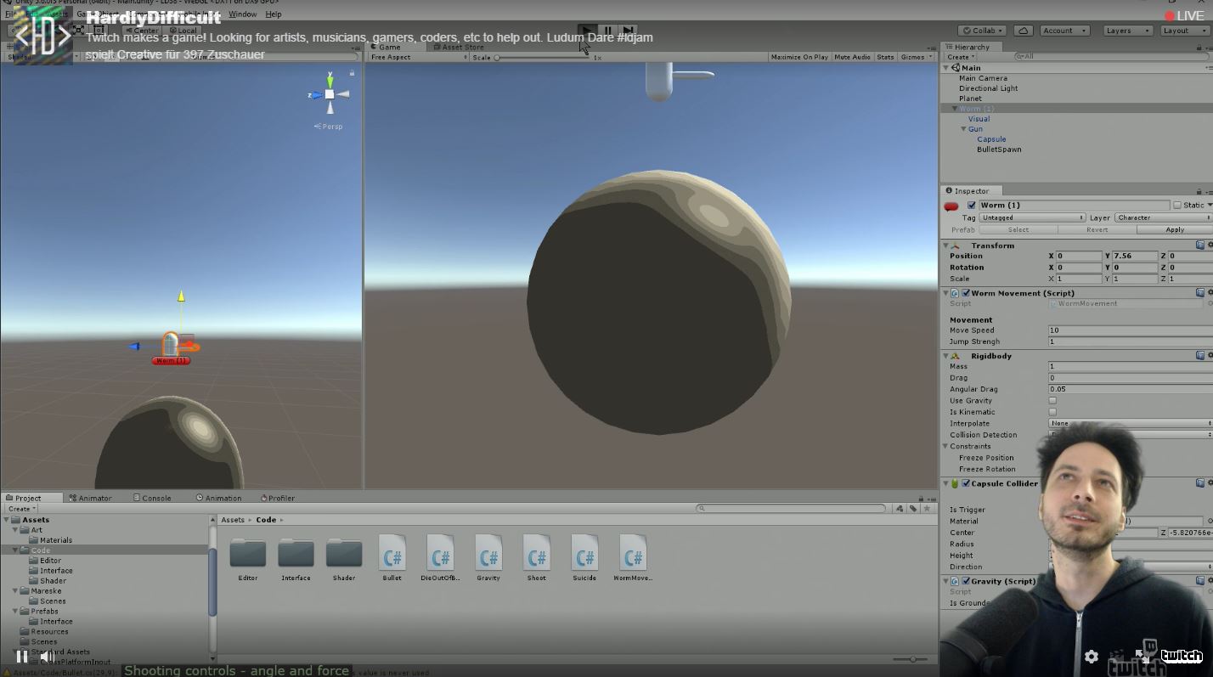
Task: Collapse the Transform component foldout
Action: (945, 245)
